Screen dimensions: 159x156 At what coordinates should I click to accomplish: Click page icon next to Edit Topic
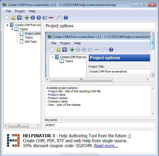(x=22, y=42)
